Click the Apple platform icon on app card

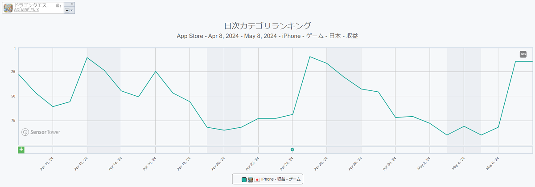click(x=58, y=5)
